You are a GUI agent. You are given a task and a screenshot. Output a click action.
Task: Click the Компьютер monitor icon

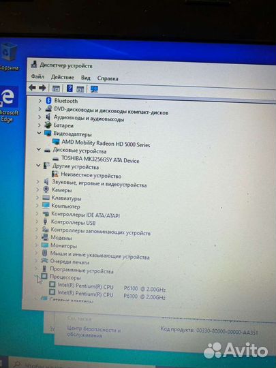pos(46,206)
